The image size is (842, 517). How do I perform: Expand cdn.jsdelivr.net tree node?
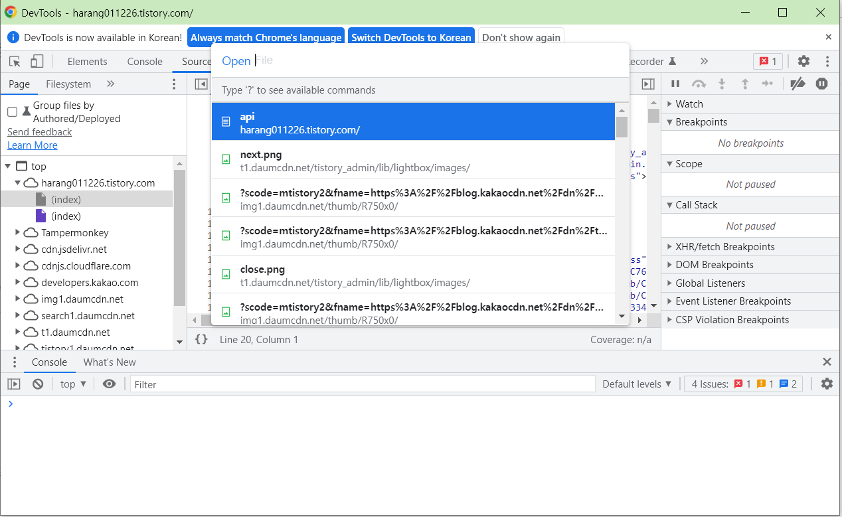point(18,250)
